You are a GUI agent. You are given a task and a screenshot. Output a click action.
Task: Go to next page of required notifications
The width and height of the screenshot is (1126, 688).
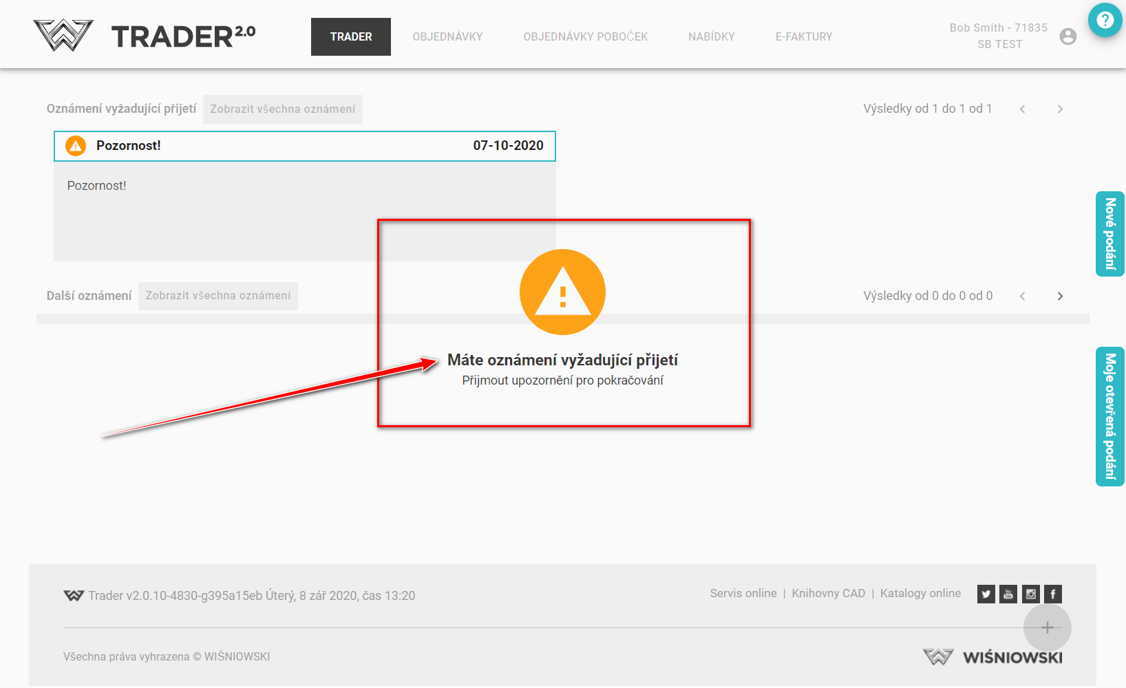(x=1060, y=109)
